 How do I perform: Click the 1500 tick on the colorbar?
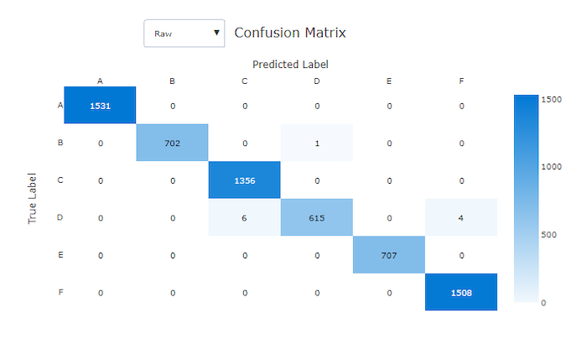(x=551, y=99)
